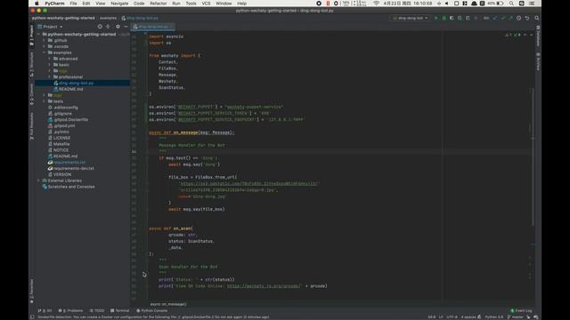The width and height of the screenshot is (570, 320).
Task: Click the locate-file target icon in Project panel
Action: pyautogui.click(x=100, y=27)
